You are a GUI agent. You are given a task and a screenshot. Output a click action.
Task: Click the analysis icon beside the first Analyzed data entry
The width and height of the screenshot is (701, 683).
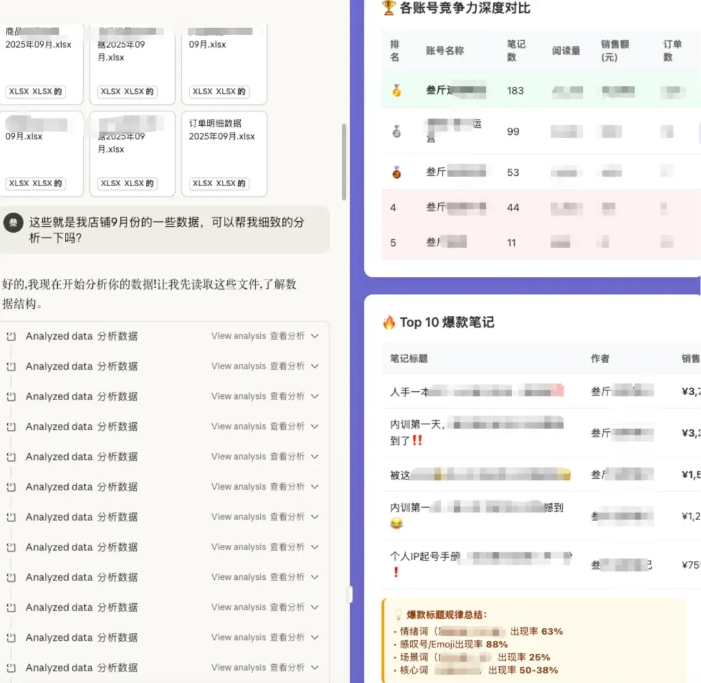click(x=11, y=336)
